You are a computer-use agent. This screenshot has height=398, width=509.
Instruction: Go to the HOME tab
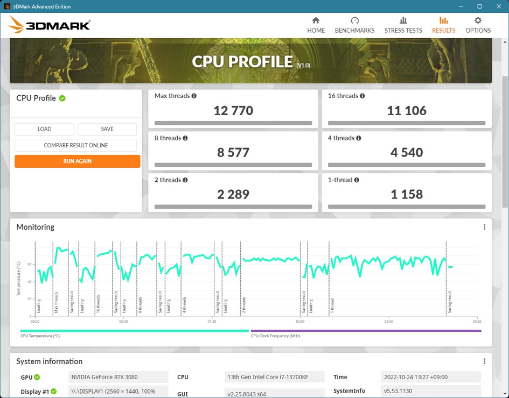point(316,25)
